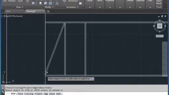Click the Offset icon in Modify panel
The width and height of the screenshot is (169, 95).
click(x=57, y=3)
